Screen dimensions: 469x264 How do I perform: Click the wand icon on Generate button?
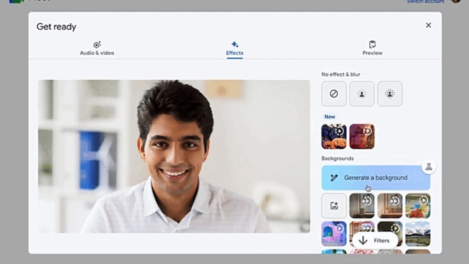[334, 178]
